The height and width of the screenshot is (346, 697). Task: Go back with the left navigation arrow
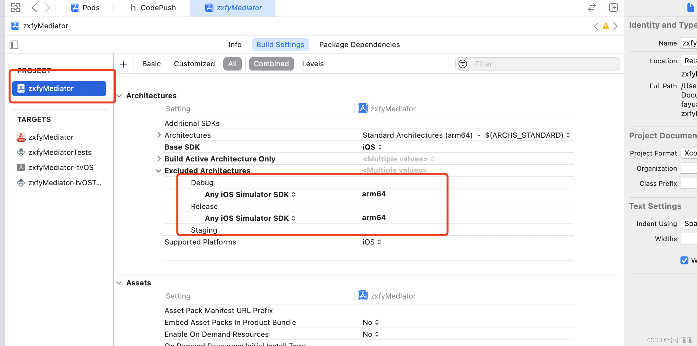pos(34,8)
